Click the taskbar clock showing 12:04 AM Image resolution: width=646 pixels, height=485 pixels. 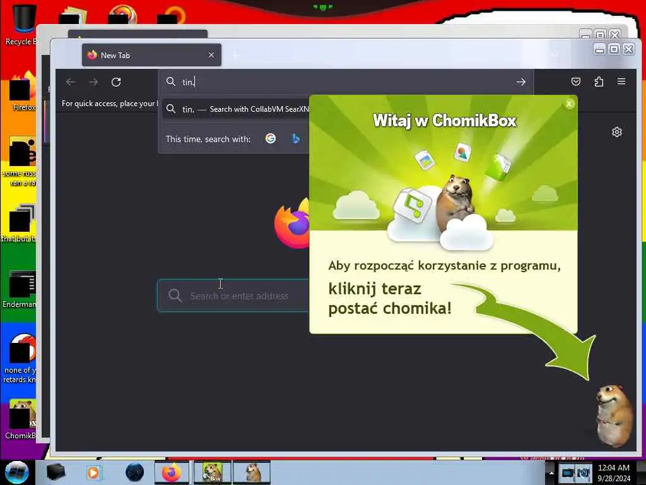[614, 472]
